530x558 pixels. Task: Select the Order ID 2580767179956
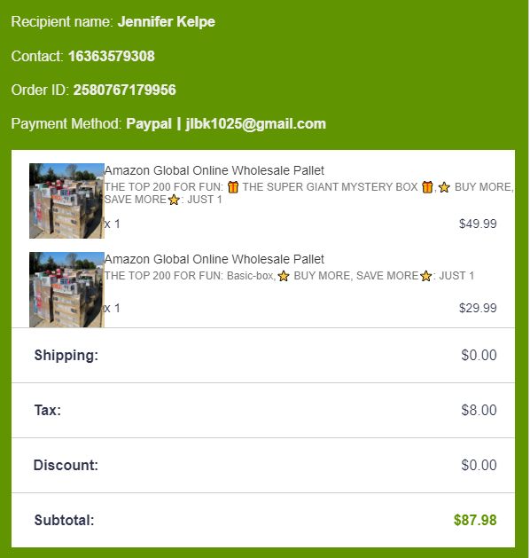[125, 90]
